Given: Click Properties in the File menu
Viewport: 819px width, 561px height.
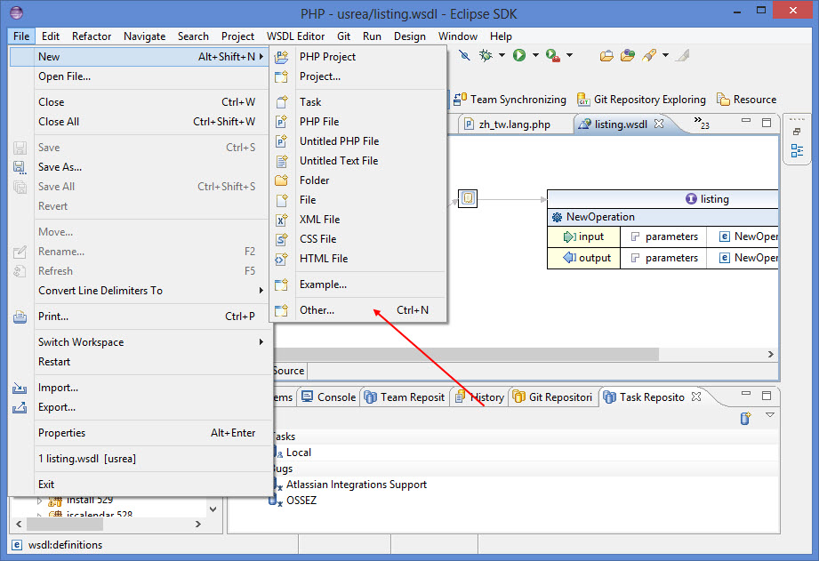Looking at the screenshot, I should [x=141, y=433].
